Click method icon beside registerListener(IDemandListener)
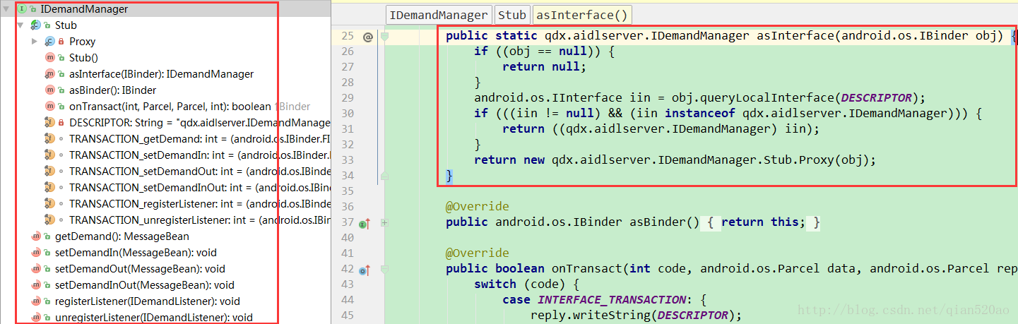1018x324 pixels. coord(36,301)
